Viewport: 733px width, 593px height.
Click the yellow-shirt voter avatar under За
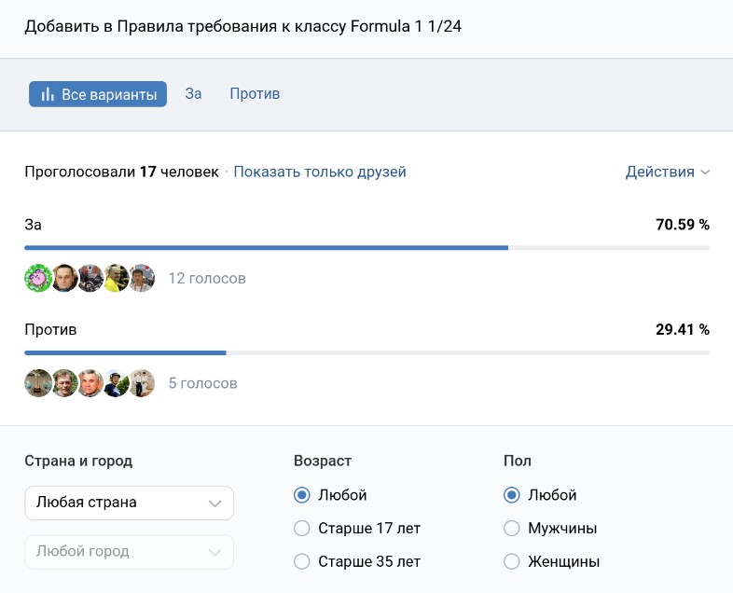coord(116,278)
